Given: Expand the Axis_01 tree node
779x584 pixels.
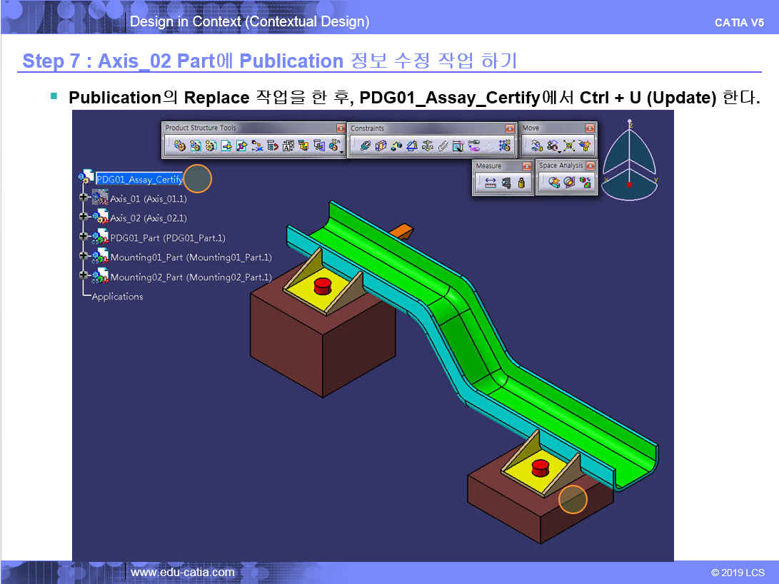Looking at the screenshot, I should click(84, 198).
